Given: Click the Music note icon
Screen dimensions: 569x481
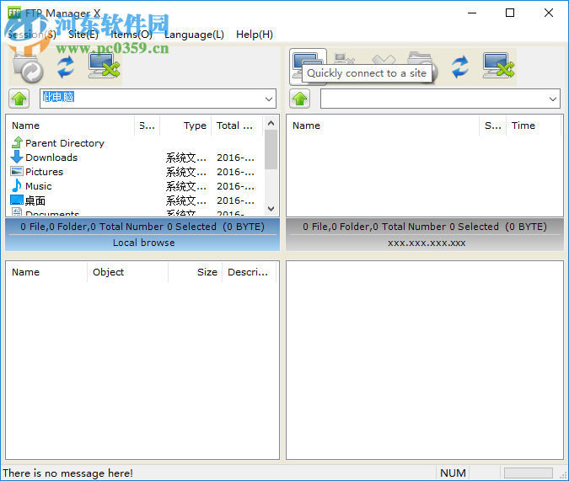Looking at the screenshot, I should click(x=16, y=185).
